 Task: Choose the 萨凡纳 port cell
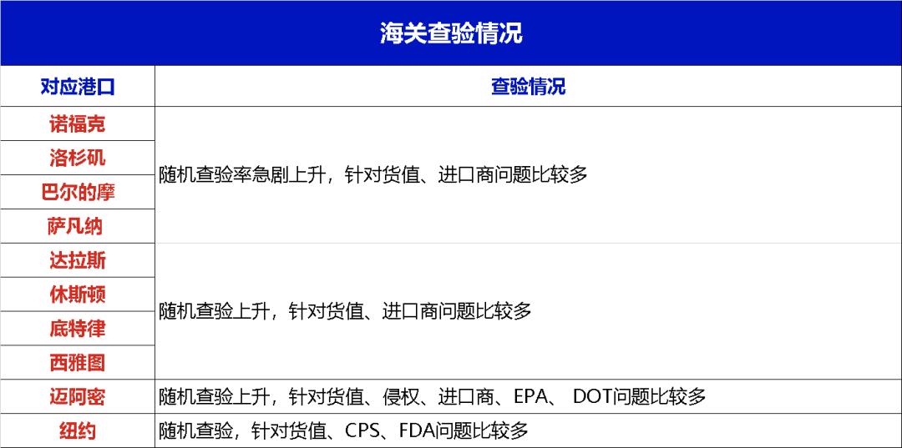(77, 227)
